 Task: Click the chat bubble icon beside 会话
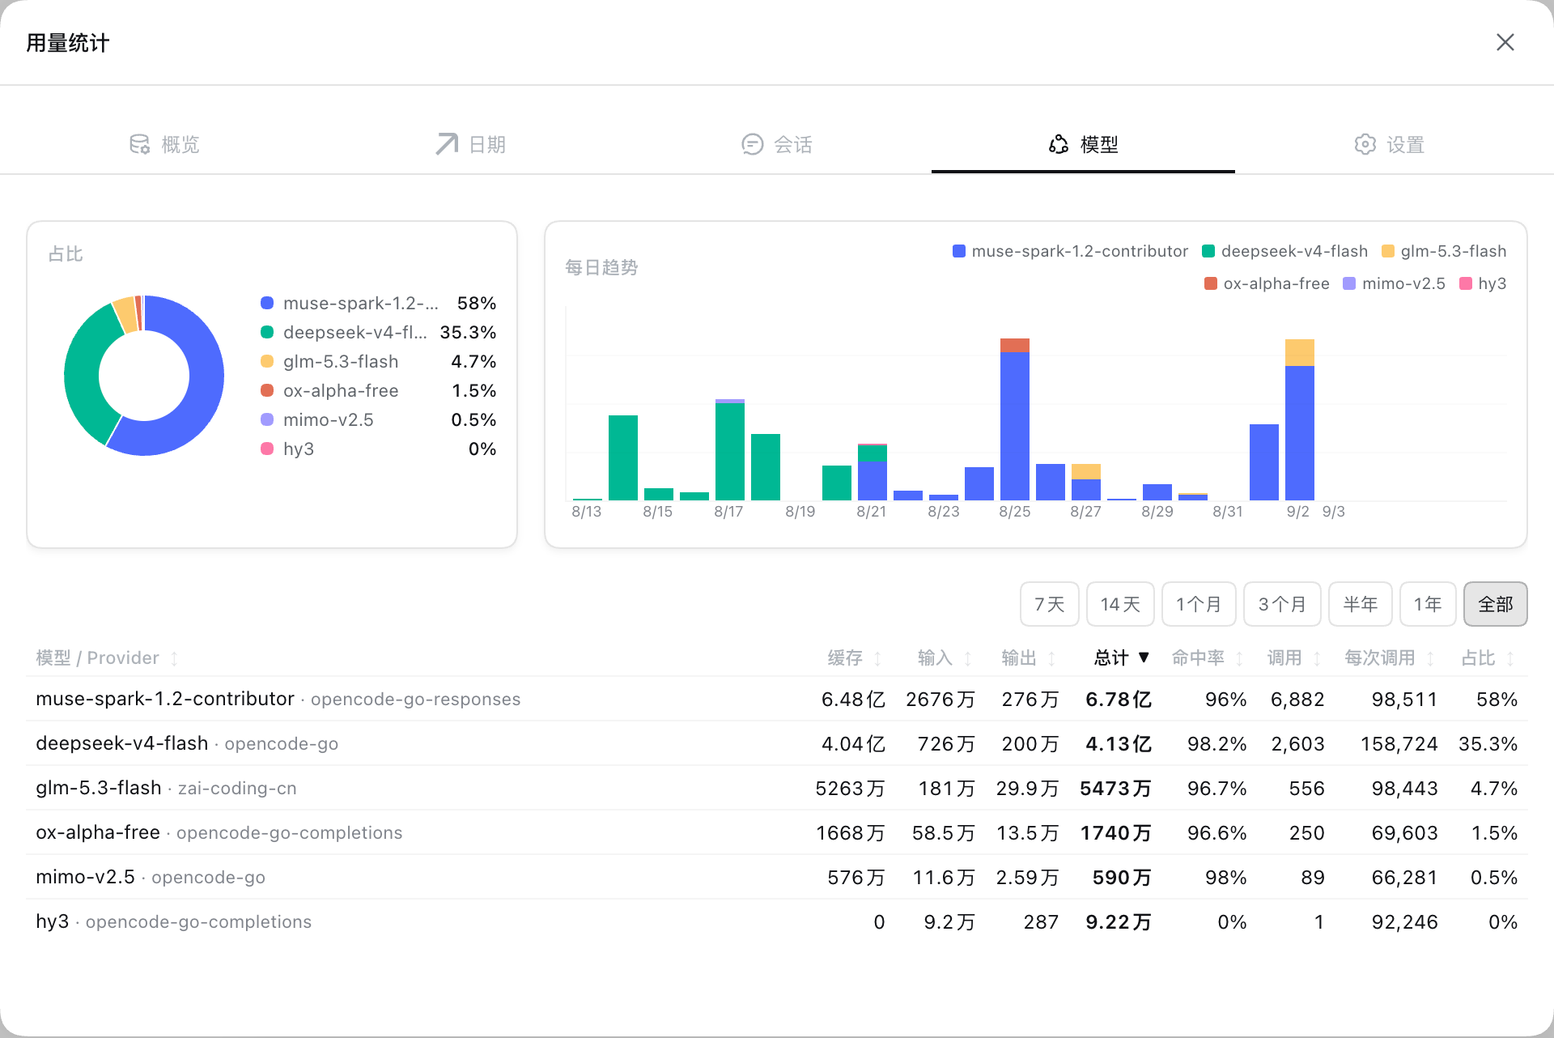point(752,144)
